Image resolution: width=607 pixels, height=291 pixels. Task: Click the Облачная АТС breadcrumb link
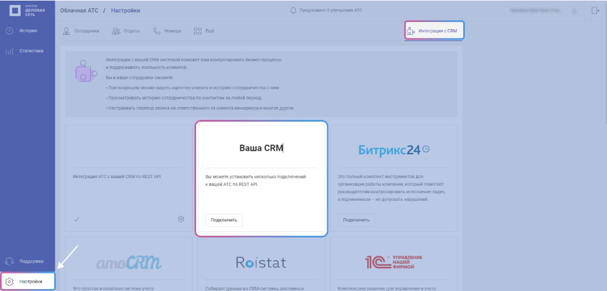coord(79,10)
